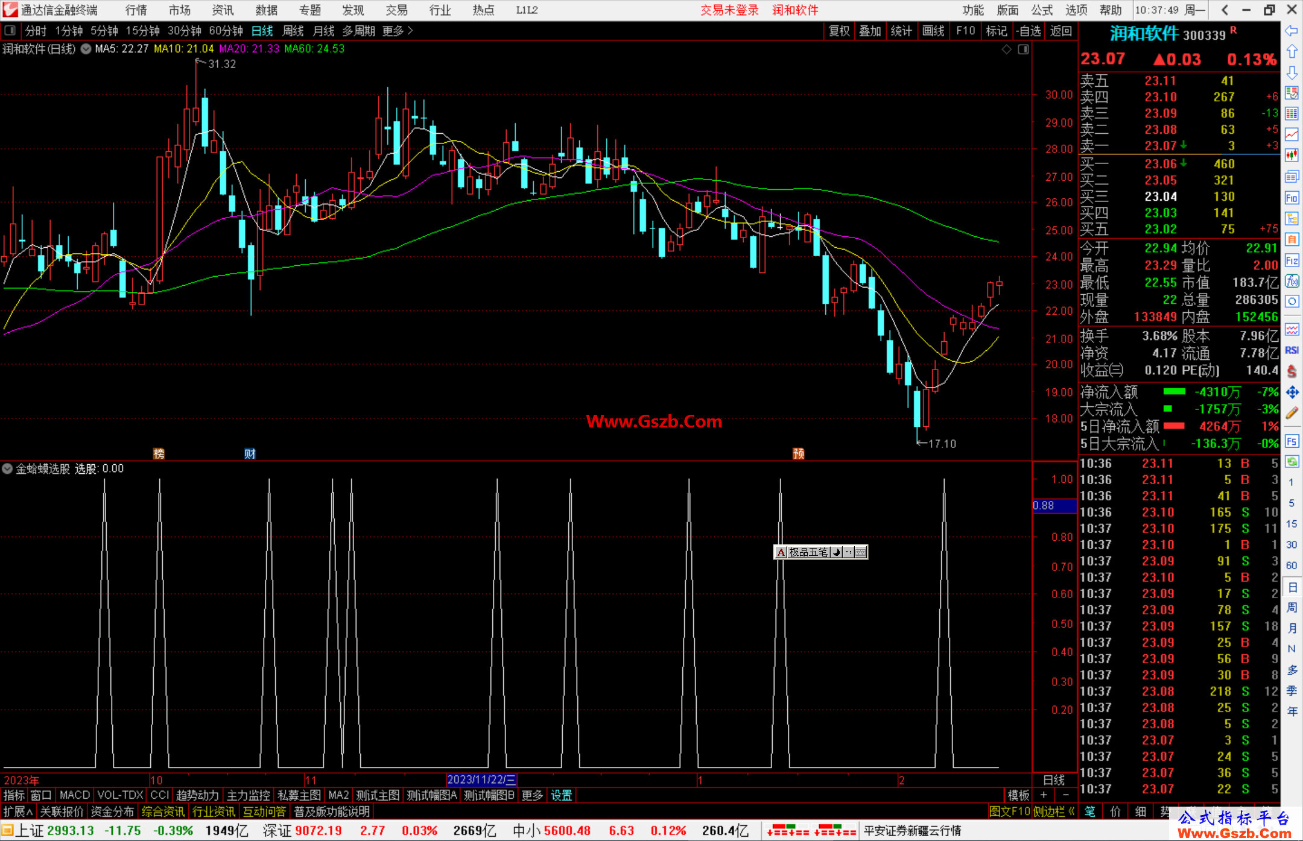Select the 30 minute period in sidebar
This screenshot has width=1303, height=841.
(1292, 544)
